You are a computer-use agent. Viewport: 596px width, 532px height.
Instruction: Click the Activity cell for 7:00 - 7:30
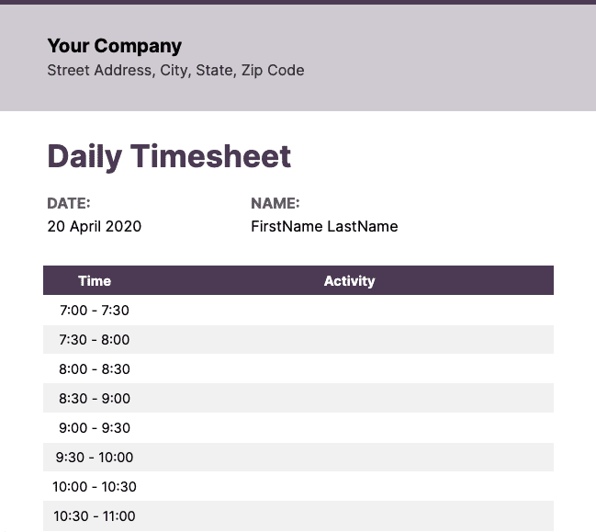coord(349,311)
